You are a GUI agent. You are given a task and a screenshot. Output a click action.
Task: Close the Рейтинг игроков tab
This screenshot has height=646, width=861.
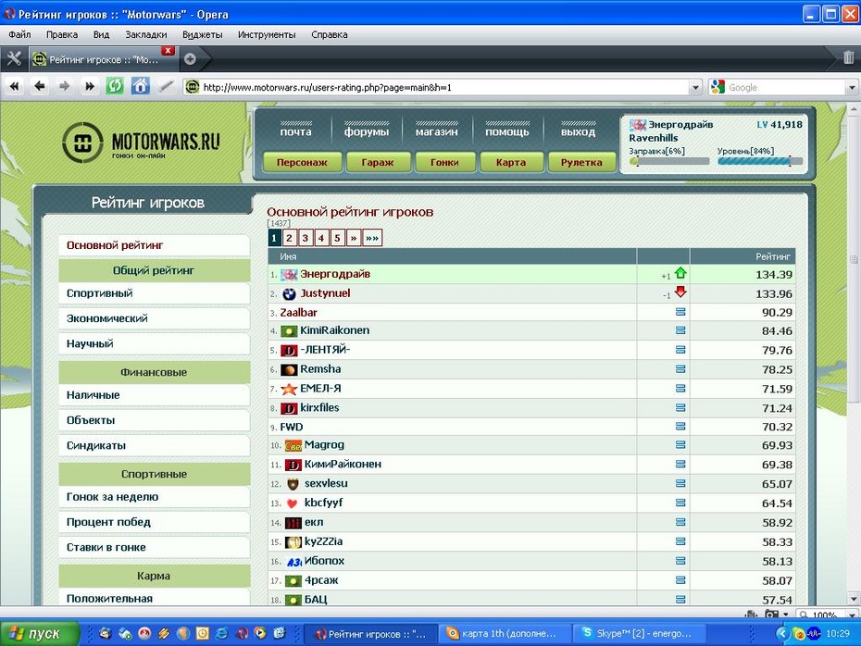tap(168, 51)
